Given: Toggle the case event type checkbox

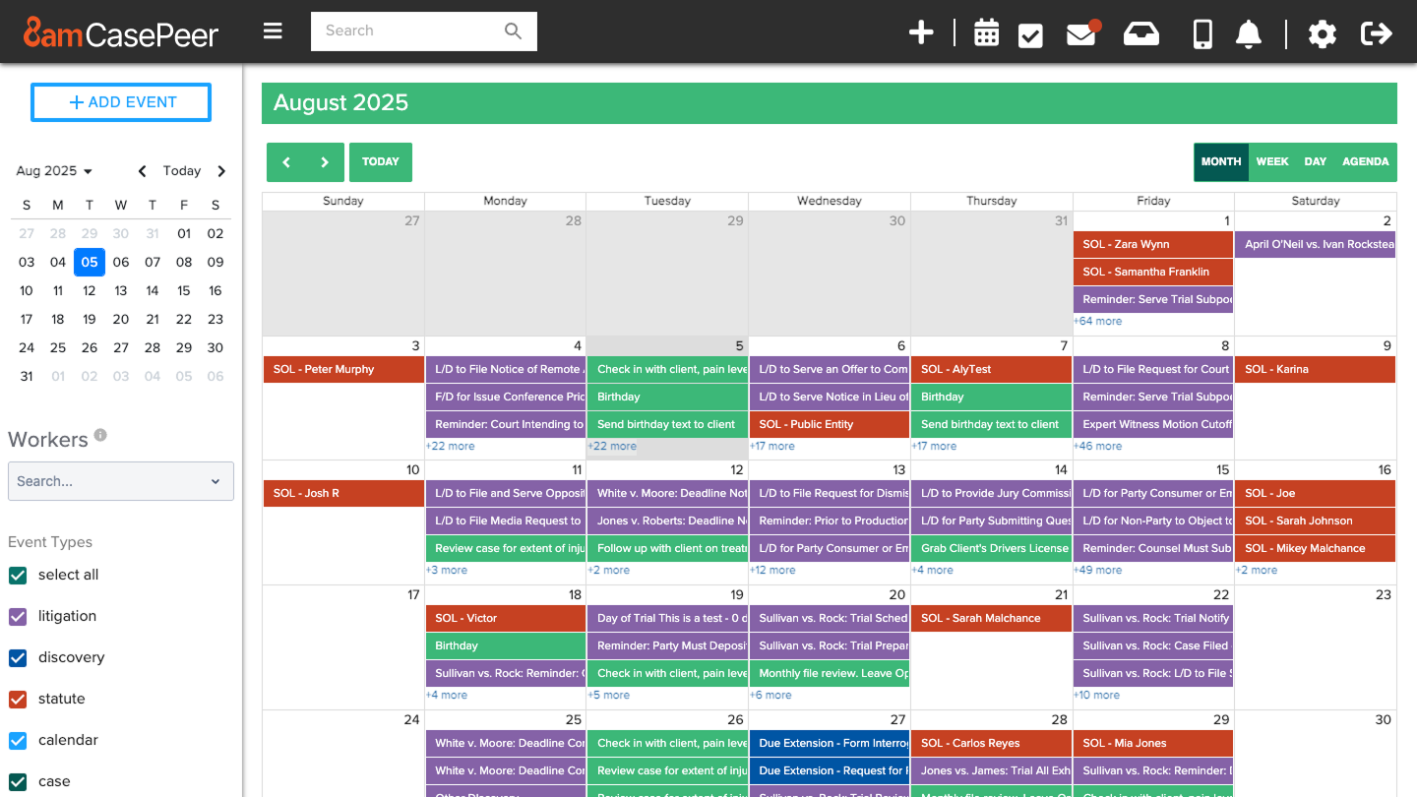Looking at the screenshot, I should click(x=18, y=781).
